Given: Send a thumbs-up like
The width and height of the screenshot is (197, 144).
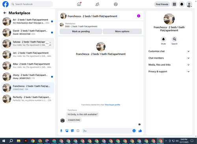Looking at the screenshot, I should [x=140, y=131].
